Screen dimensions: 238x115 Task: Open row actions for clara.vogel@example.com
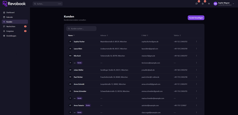(196, 112)
